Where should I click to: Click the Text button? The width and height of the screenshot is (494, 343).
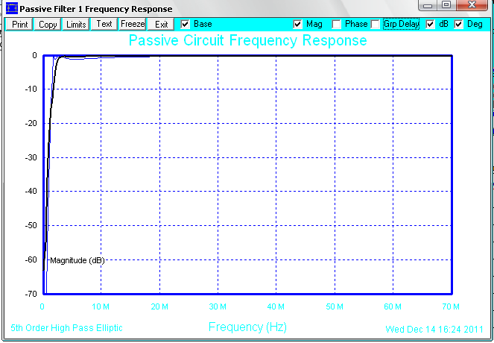pyautogui.click(x=104, y=25)
